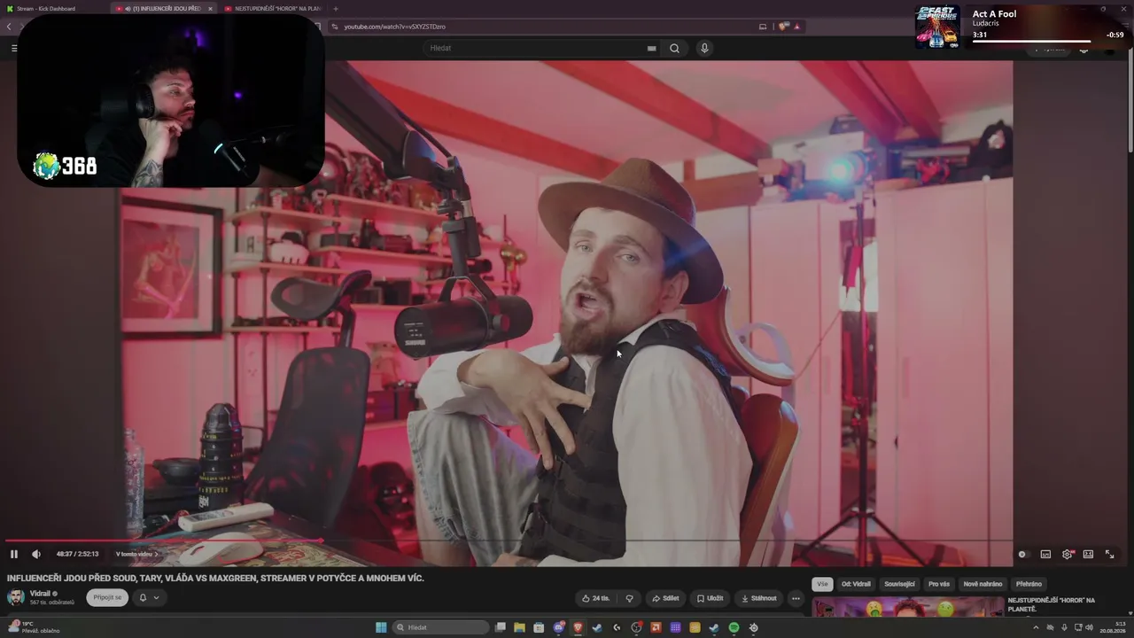Screen dimensions: 1134x638
Task: Open more actions three-dot menu
Action: (x=796, y=598)
